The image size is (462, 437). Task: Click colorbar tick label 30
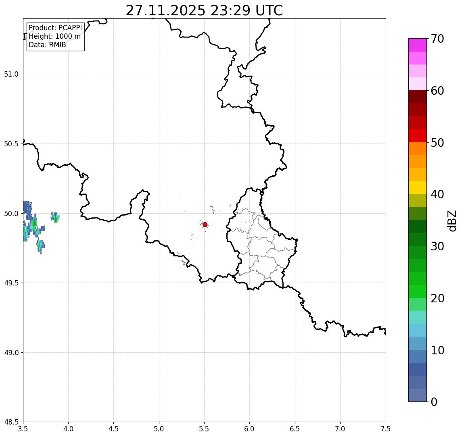(x=437, y=246)
